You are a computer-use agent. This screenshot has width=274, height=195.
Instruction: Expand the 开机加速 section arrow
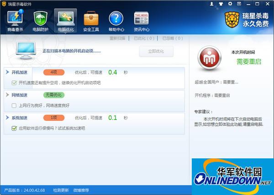[7, 72]
